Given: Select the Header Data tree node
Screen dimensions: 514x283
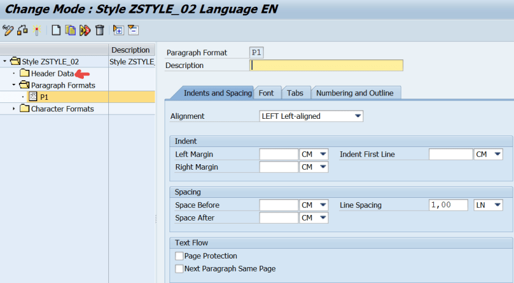Looking at the screenshot, I should click(x=52, y=74).
